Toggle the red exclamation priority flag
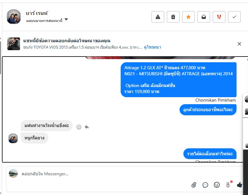Viewport: 248px width, 195px height. pos(219,17)
